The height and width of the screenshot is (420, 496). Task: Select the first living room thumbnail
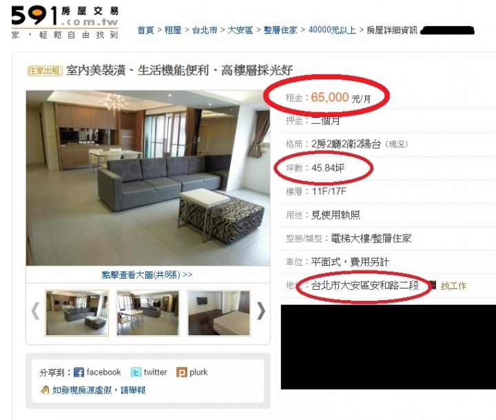click(x=77, y=313)
